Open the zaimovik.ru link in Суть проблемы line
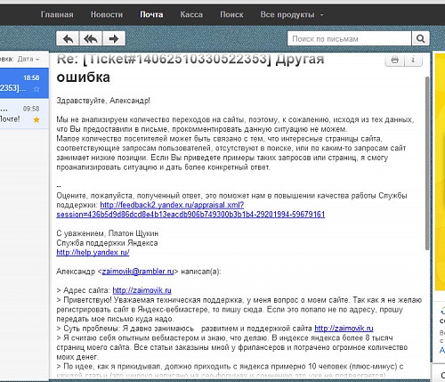This screenshot has width=445, height=382. coord(344,329)
